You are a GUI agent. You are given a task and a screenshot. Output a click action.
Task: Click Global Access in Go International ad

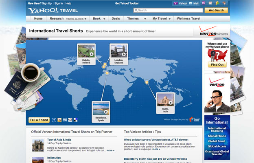point(217,146)
